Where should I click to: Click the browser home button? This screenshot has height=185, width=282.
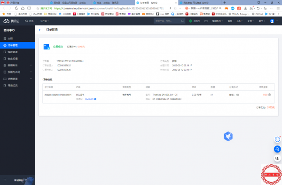click(x=23, y=8)
